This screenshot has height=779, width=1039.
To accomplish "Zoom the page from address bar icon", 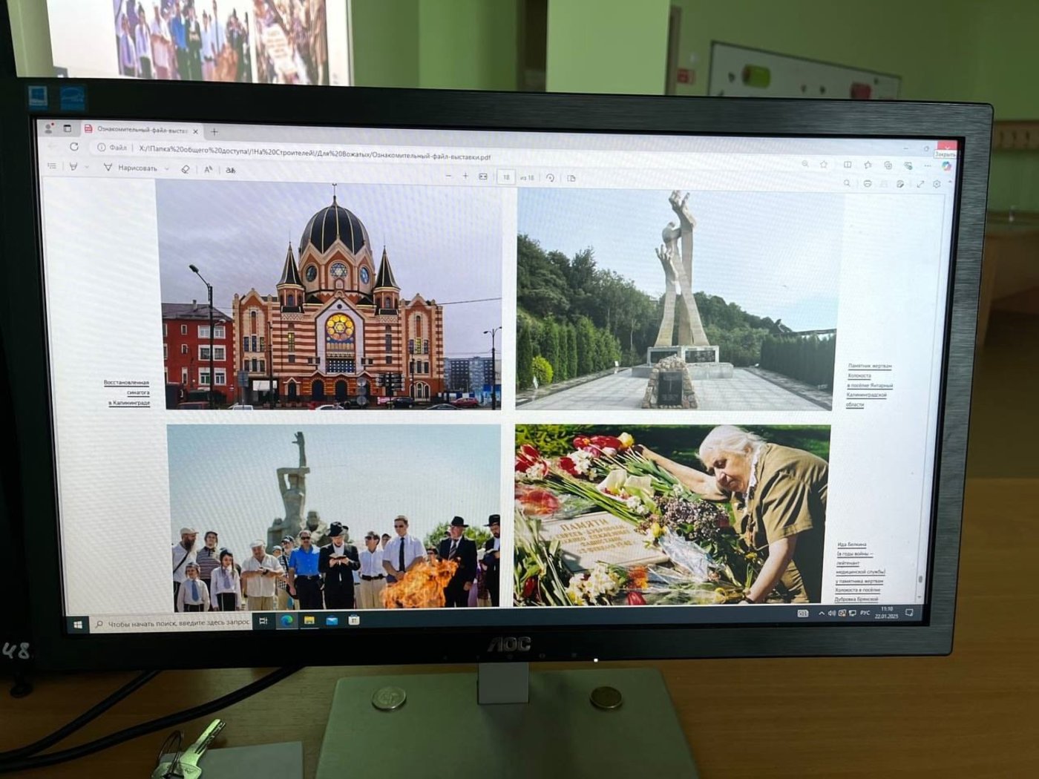I will click(805, 164).
